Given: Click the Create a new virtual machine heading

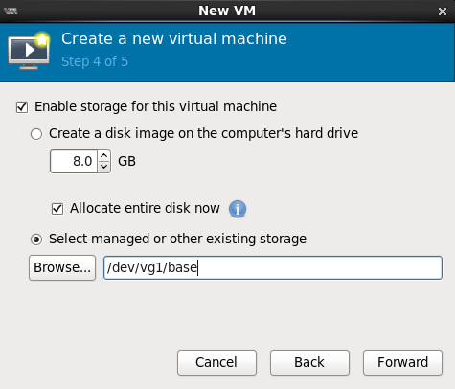Looking at the screenshot, I should pos(174,39).
